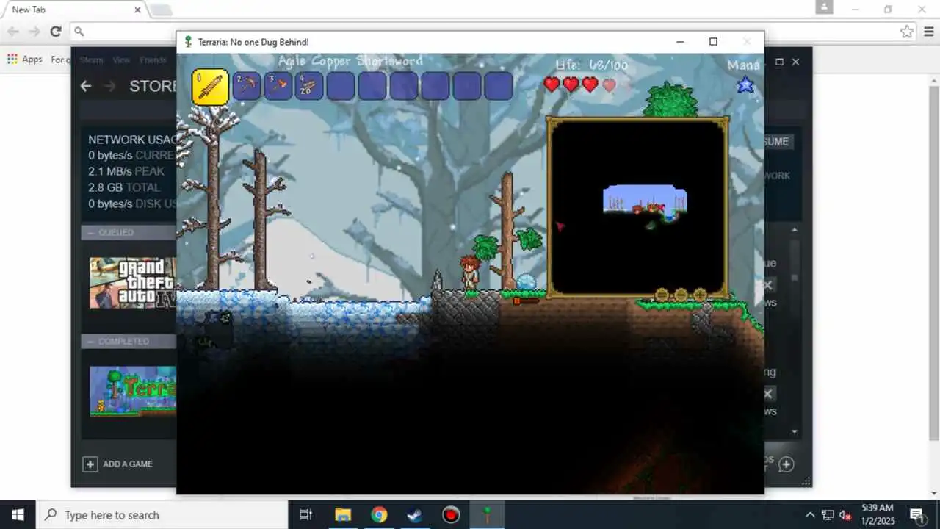The image size is (940, 529).
Task: Minimize the Terraria window
Action: coord(680,42)
